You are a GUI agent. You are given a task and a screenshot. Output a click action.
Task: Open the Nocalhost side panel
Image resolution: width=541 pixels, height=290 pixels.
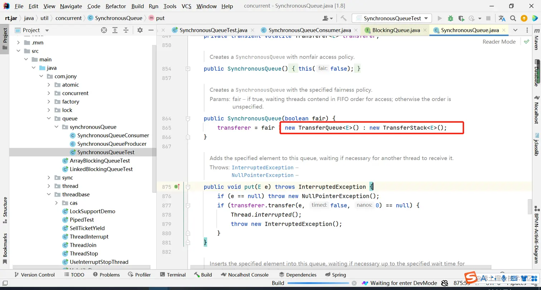[536, 110]
